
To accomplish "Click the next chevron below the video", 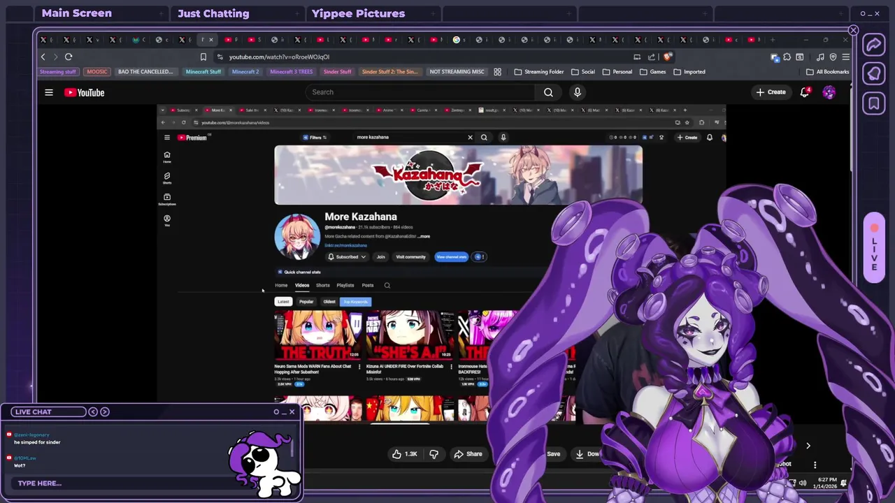I will (808, 446).
